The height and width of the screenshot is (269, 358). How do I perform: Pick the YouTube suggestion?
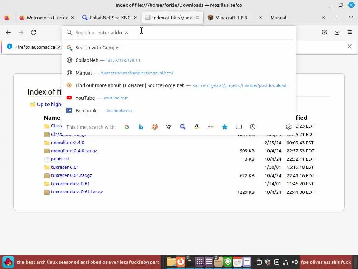click(179, 98)
